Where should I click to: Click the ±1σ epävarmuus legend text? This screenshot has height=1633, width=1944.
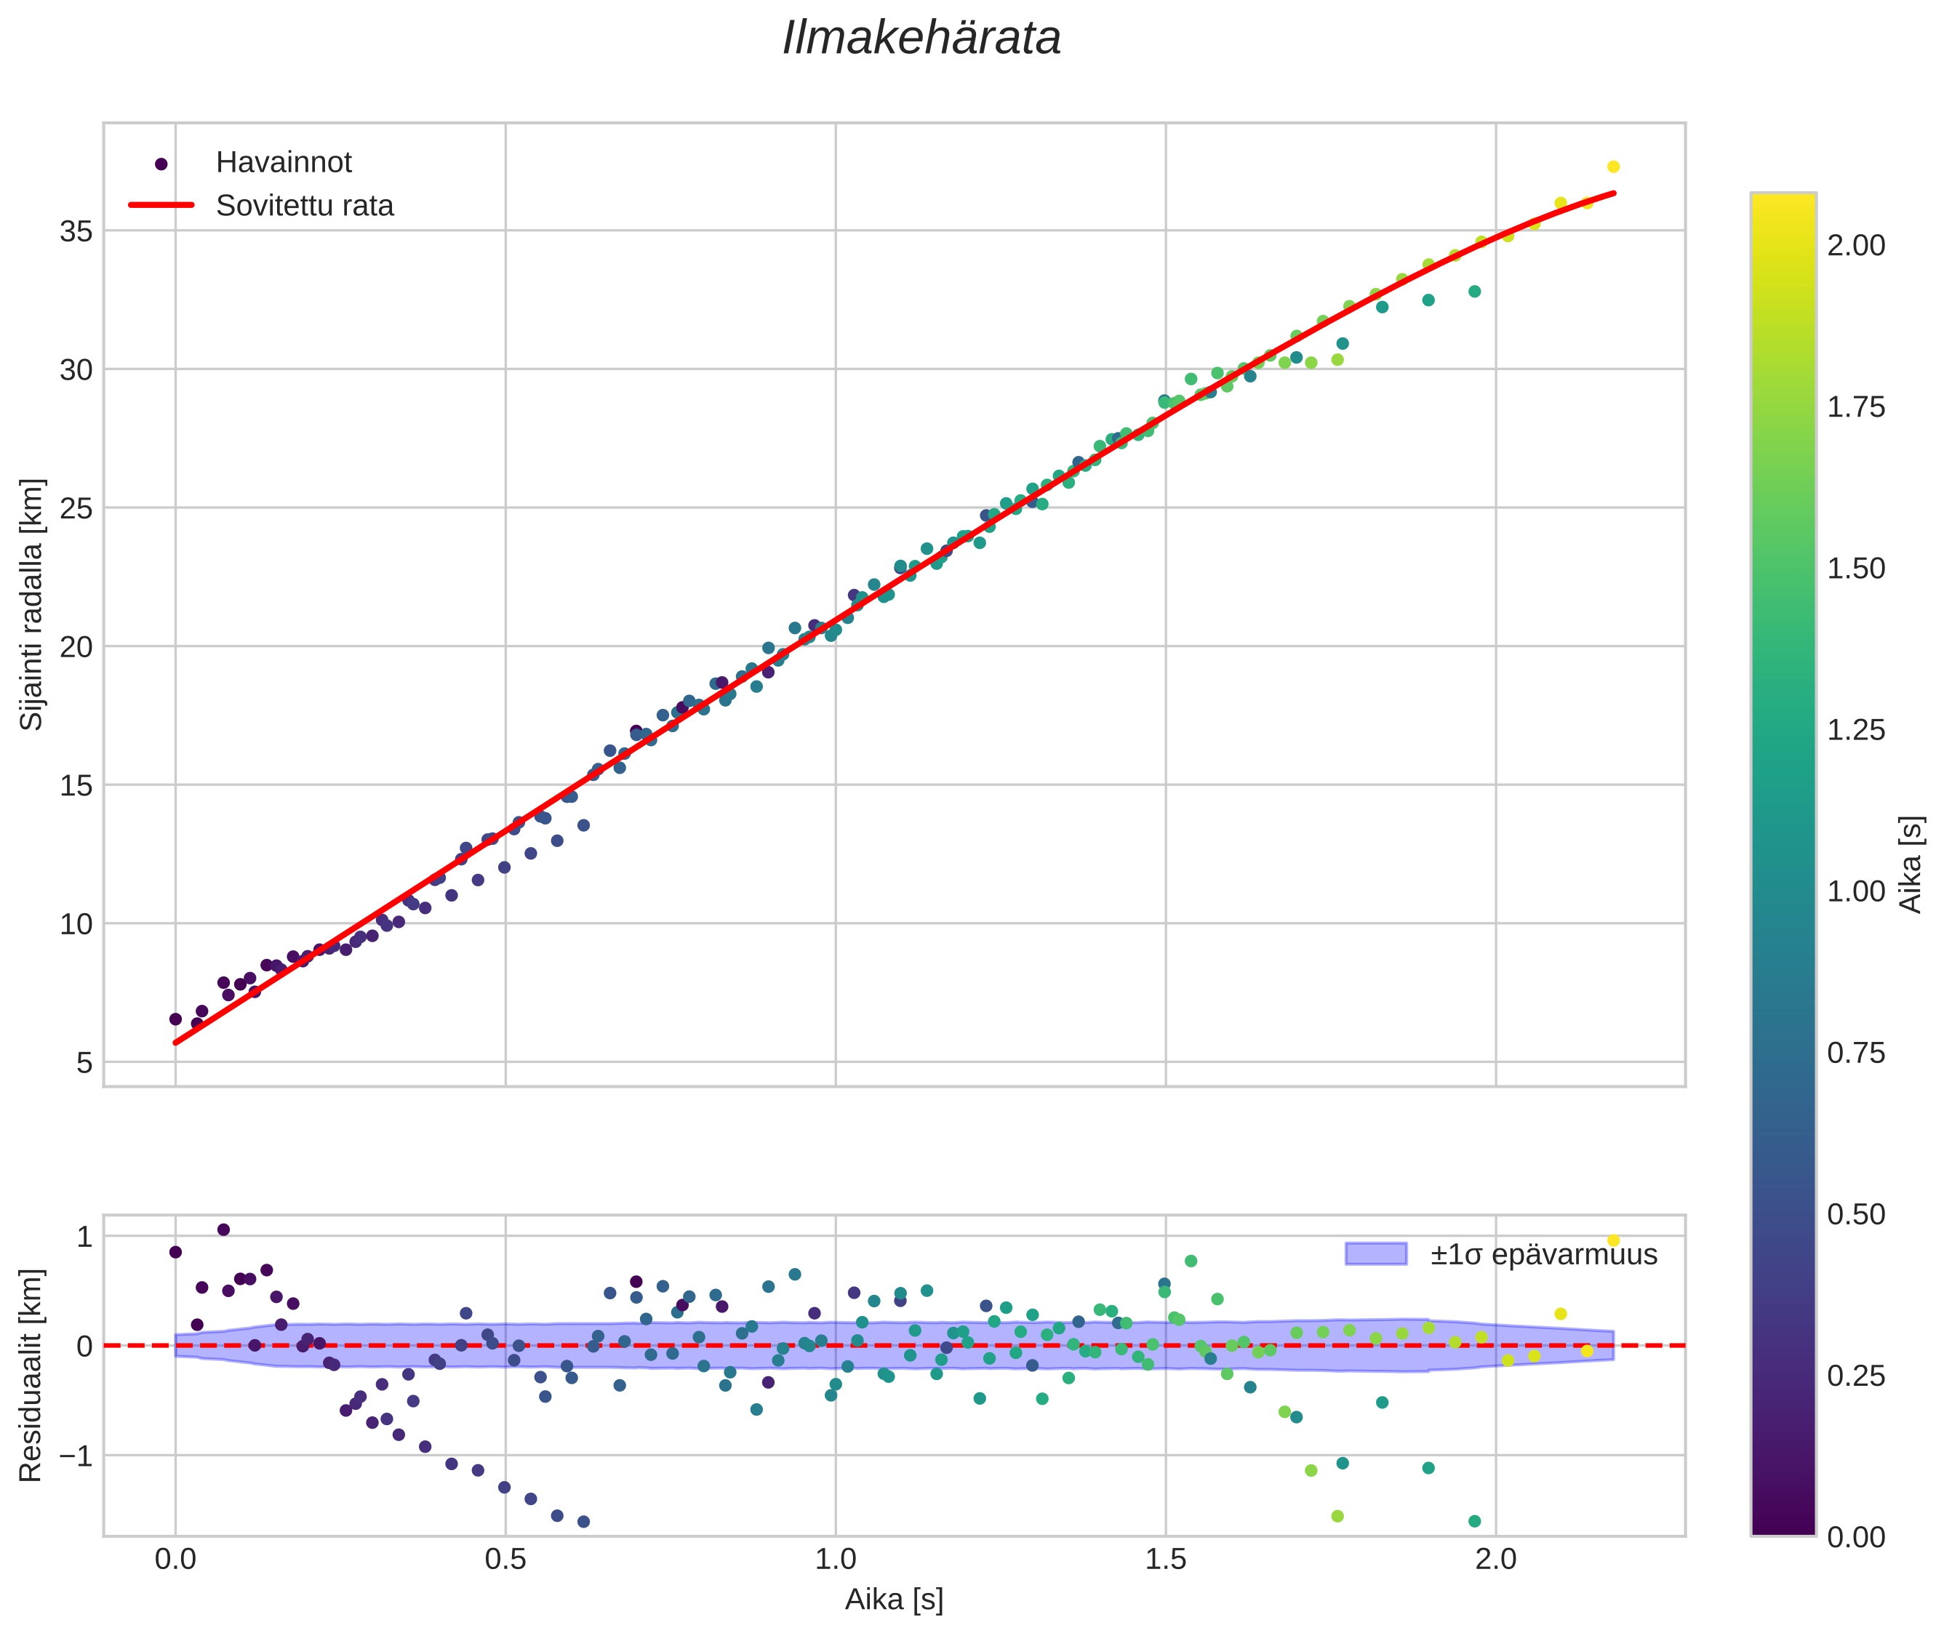click(x=1543, y=1254)
